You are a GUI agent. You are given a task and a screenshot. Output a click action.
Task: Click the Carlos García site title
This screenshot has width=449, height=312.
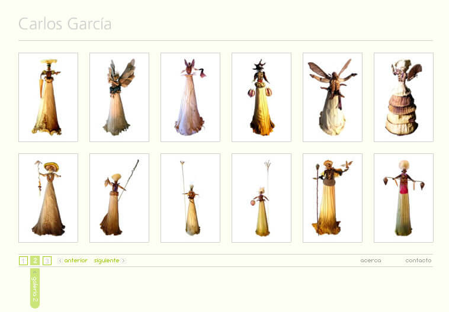pyautogui.click(x=65, y=24)
